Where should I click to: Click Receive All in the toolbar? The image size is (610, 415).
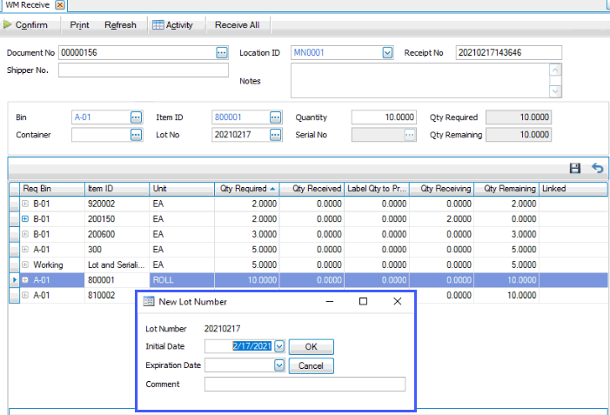(x=237, y=25)
